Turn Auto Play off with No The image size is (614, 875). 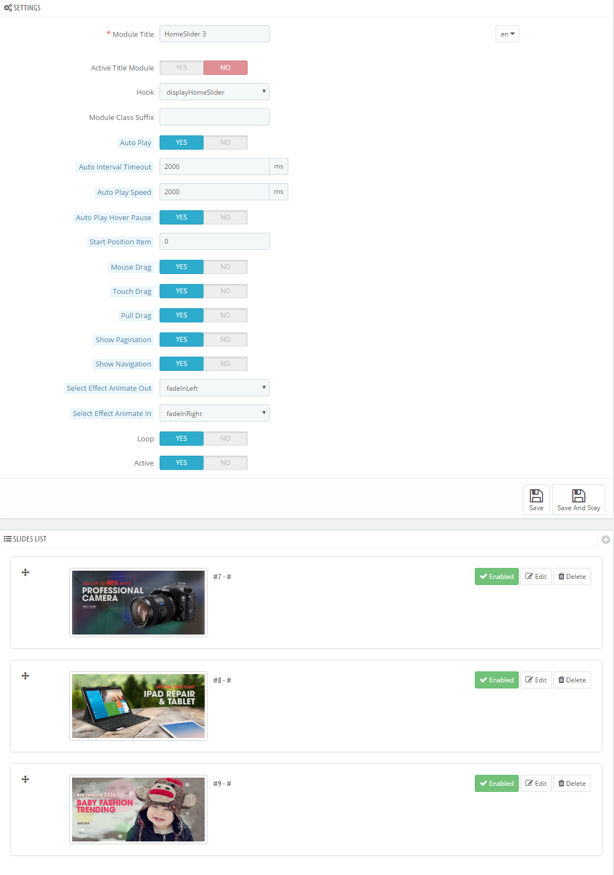[225, 143]
